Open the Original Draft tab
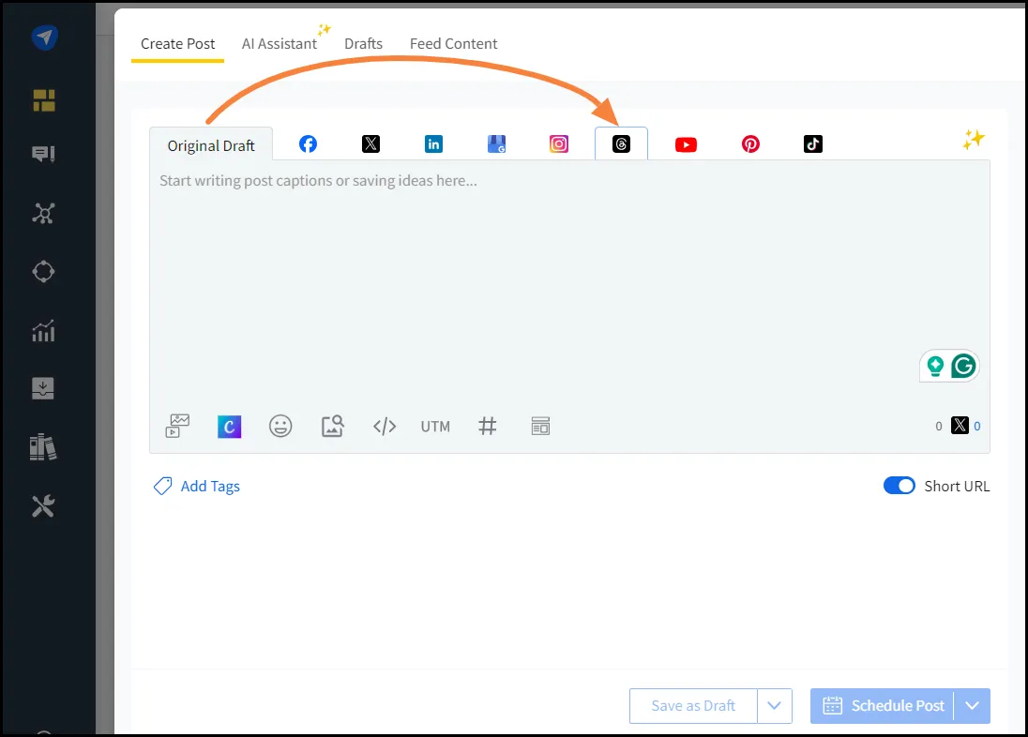Image resolution: width=1028 pixels, height=737 pixels. [210, 144]
